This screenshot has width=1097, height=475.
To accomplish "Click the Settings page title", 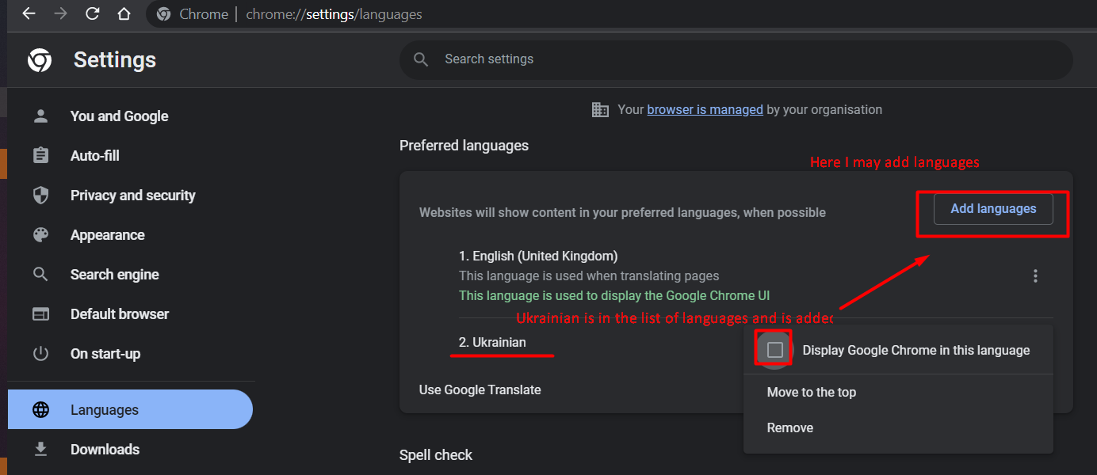I will [x=115, y=60].
